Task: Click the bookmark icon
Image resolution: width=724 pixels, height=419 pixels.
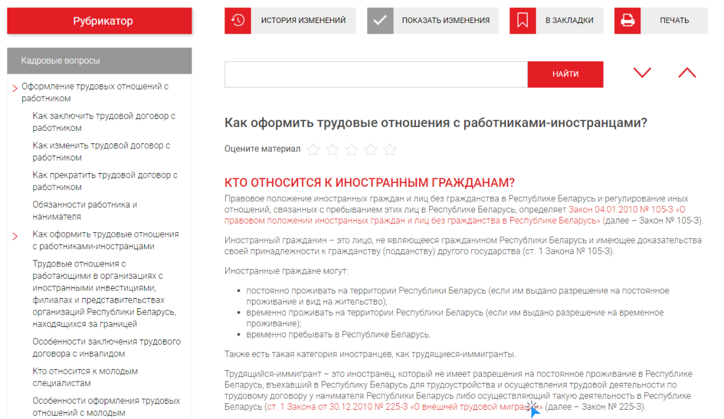Action: 523,20
